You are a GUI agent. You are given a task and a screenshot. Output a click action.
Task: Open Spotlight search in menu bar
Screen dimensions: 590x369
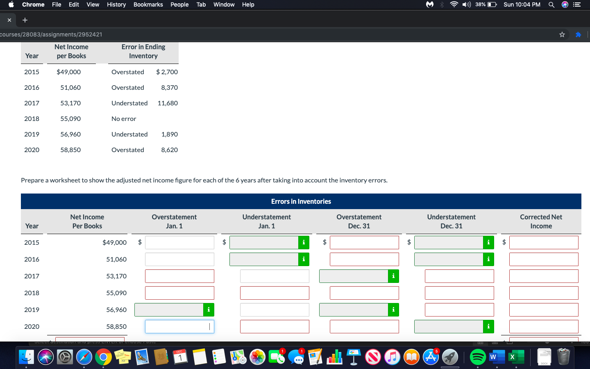(x=551, y=5)
